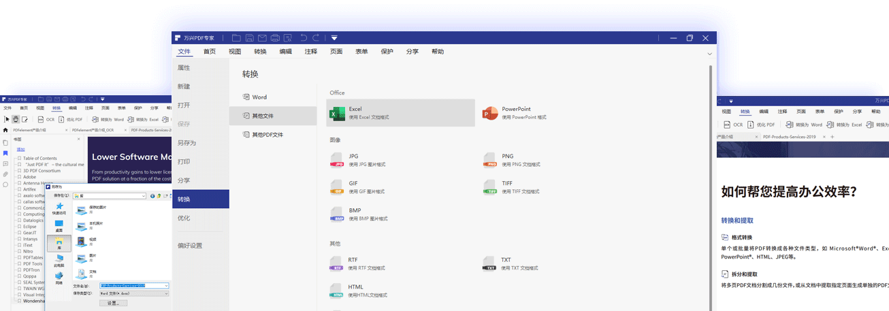The height and width of the screenshot is (311, 889).
Task: Click the redo arrow in center title bar
Action: tap(317, 38)
